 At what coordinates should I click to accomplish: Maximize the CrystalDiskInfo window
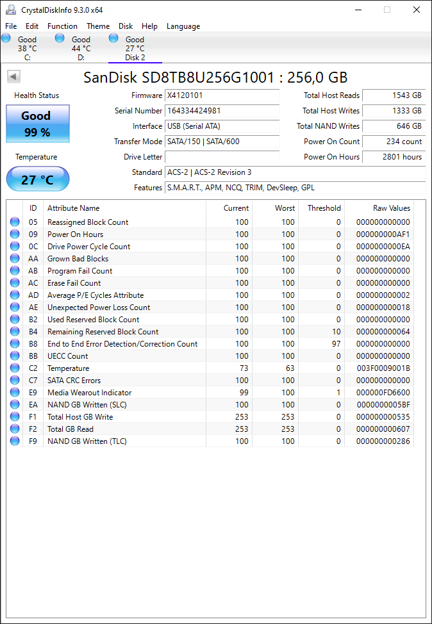click(x=387, y=10)
